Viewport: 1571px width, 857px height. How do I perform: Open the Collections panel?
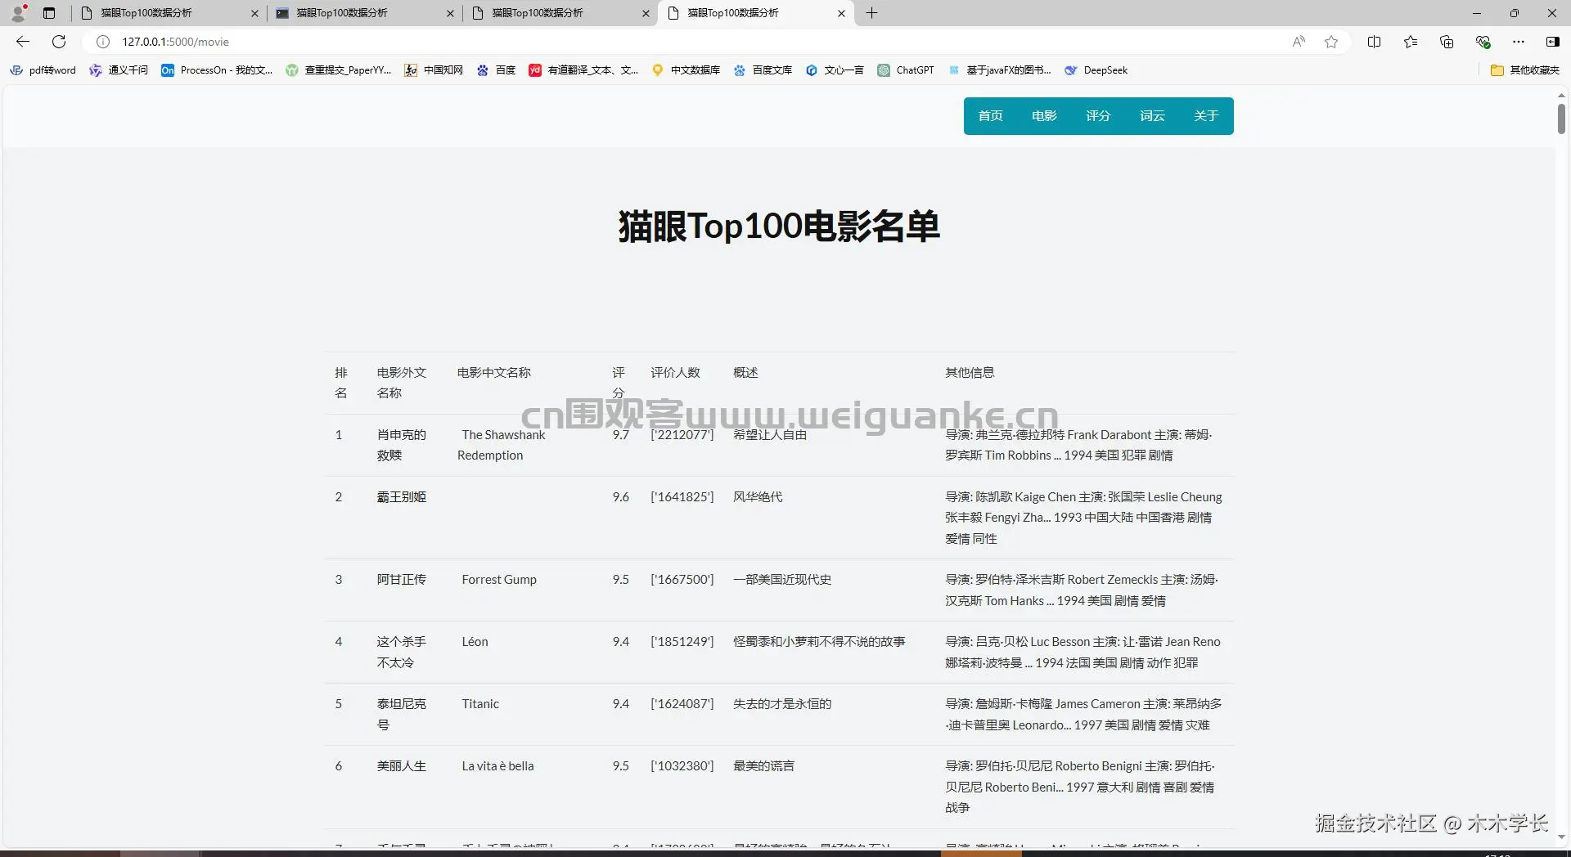point(1447,42)
